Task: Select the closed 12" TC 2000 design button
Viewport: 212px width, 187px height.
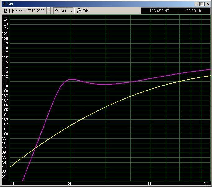Action: [x=25, y=11]
